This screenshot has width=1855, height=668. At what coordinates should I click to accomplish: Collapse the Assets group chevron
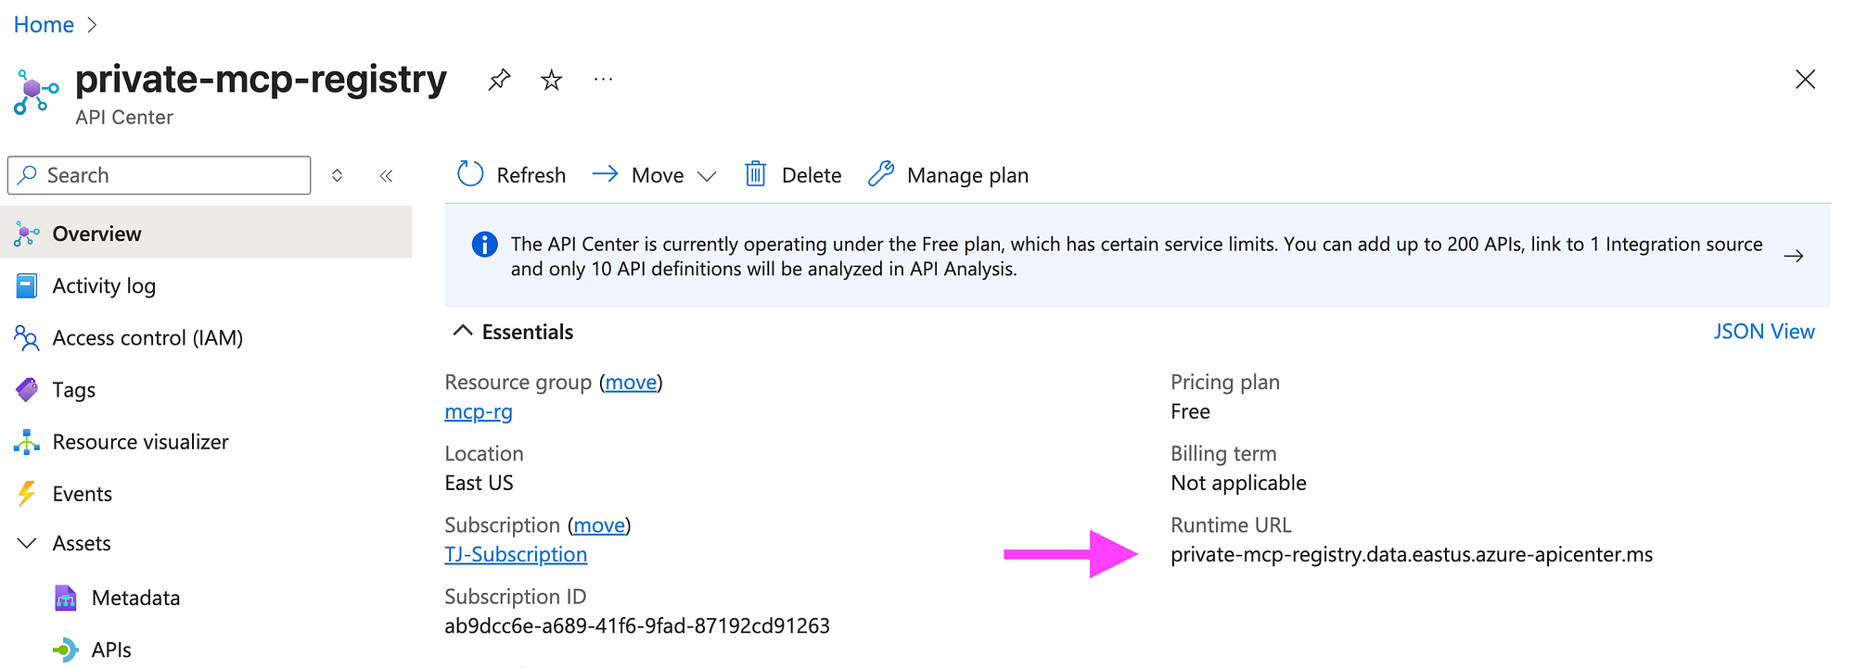pos(27,543)
